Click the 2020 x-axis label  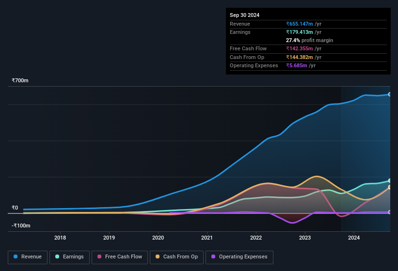tap(158, 238)
